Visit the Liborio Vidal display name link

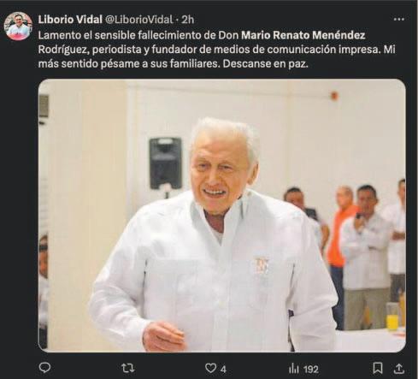click(70, 20)
